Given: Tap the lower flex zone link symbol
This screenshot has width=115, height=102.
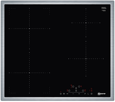Looking at the screenshot, I should [76, 90].
